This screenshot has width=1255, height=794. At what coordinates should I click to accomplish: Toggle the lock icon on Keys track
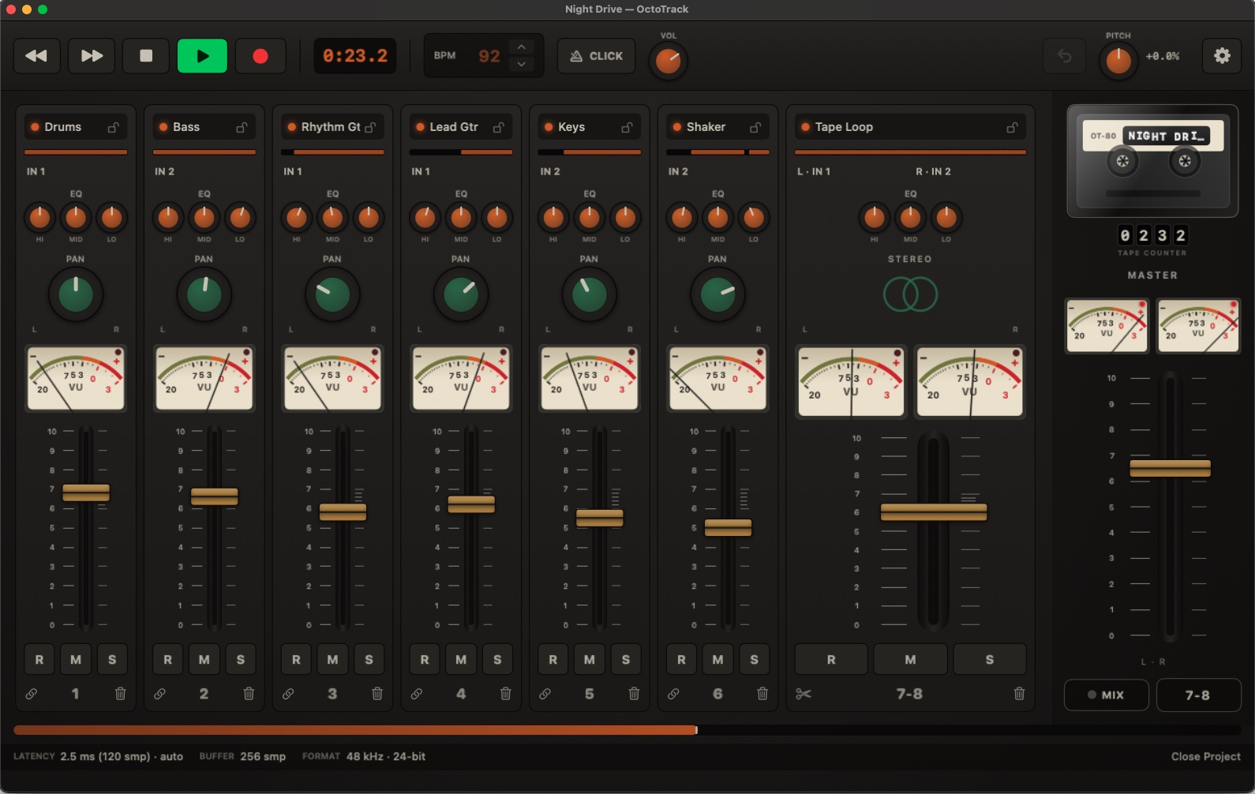627,127
